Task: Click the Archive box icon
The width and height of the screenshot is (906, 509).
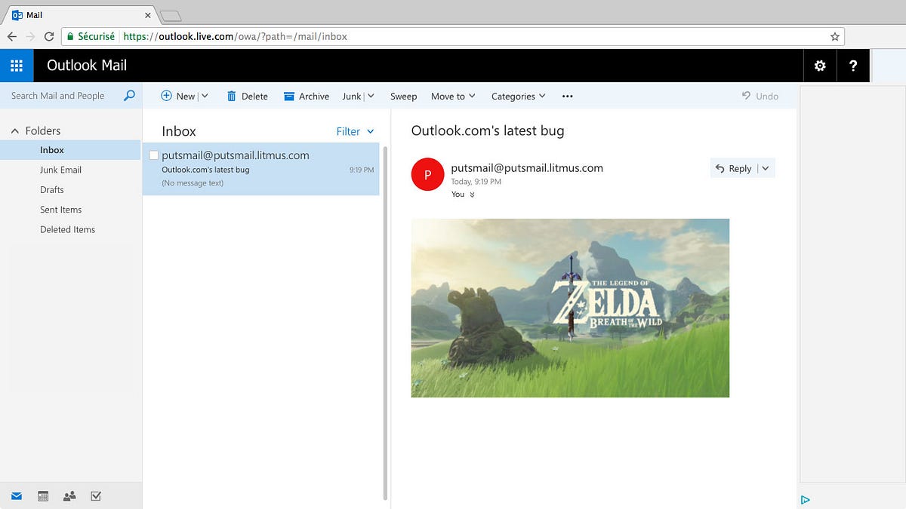Action: click(288, 97)
